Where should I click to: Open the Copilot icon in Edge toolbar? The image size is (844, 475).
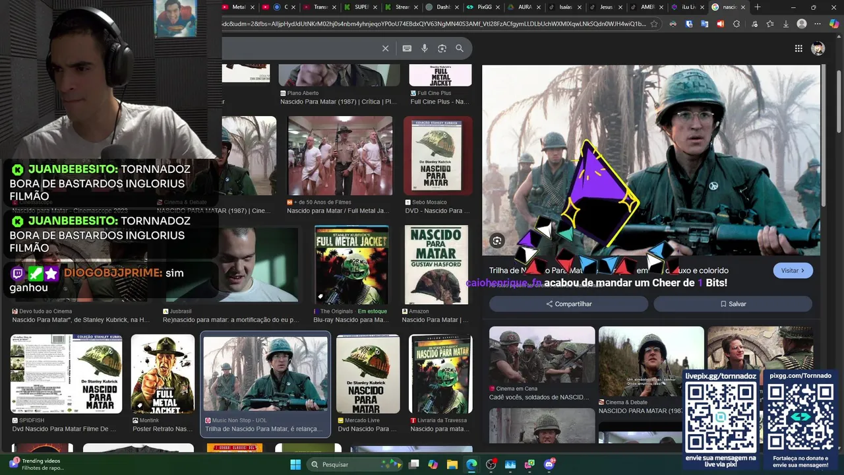833,24
